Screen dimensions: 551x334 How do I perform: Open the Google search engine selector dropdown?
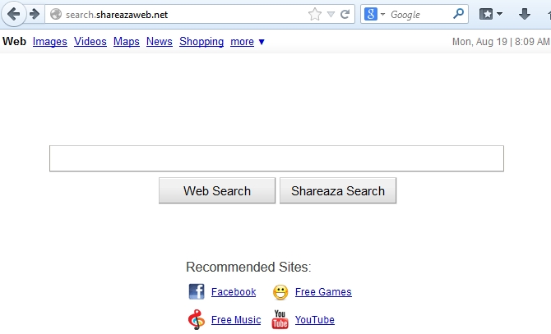[x=375, y=14]
